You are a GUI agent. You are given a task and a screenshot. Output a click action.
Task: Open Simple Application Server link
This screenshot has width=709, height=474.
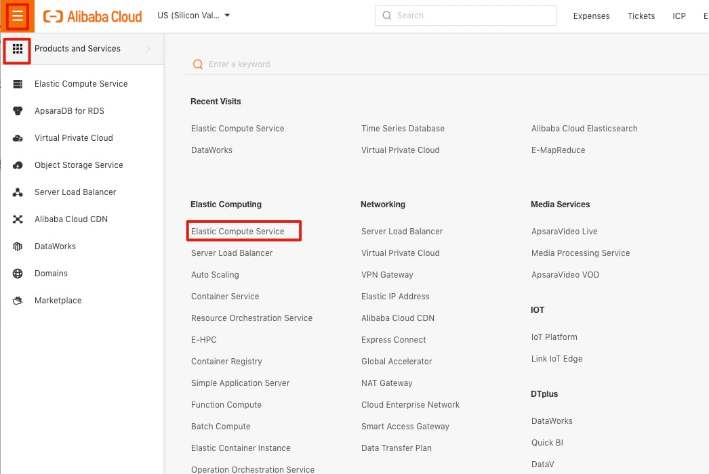[x=240, y=384]
